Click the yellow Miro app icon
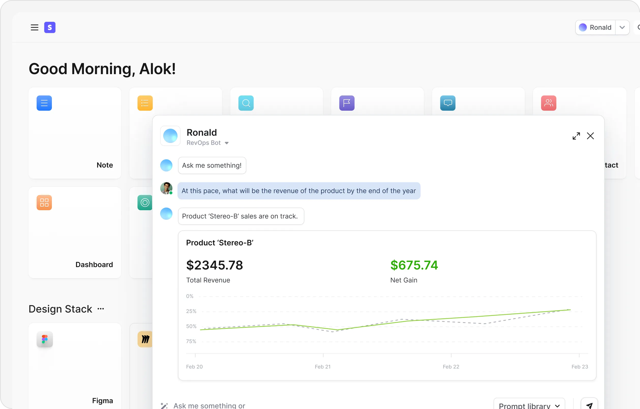The image size is (640, 409). point(145,339)
